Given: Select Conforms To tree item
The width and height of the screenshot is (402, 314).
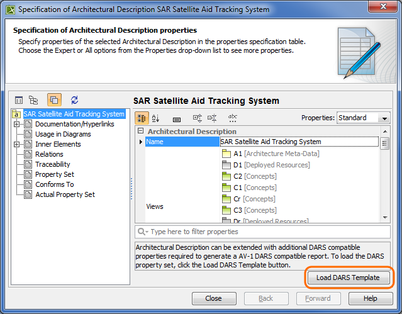Looking at the screenshot, I should [x=55, y=184].
